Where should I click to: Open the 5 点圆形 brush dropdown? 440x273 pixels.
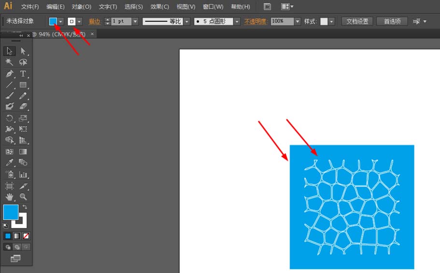(237, 21)
